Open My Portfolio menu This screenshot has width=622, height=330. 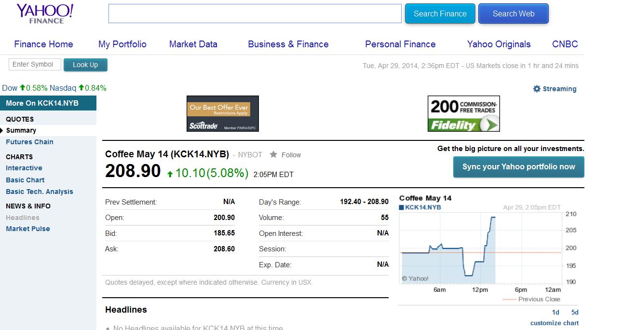point(122,44)
